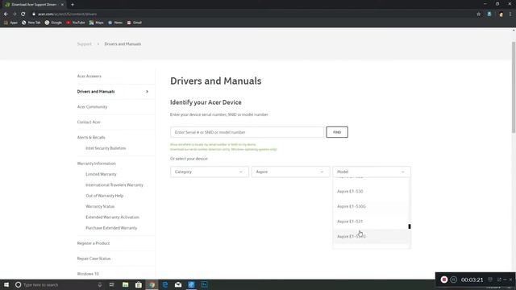Click the blue browser extension icon
The width and height of the screenshot is (516, 290).
click(x=489, y=14)
